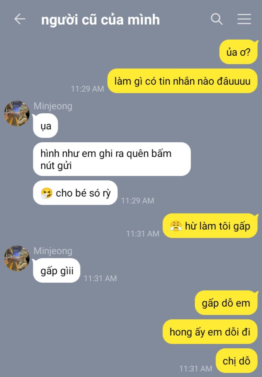This screenshot has height=377, width=262.
Task: Tap the 'làm gì có tin nhắn nào đâuuuu' bubble
Action: (183, 81)
